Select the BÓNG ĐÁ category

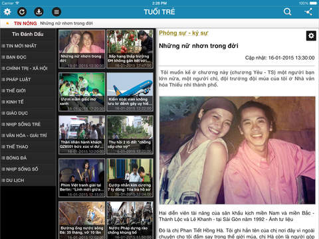coord(28,158)
